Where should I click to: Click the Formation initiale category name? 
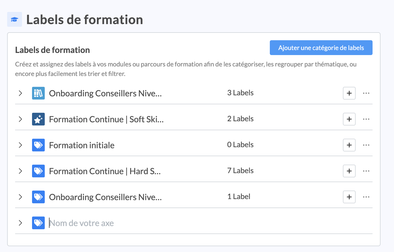pyautogui.click(x=82, y=145)
